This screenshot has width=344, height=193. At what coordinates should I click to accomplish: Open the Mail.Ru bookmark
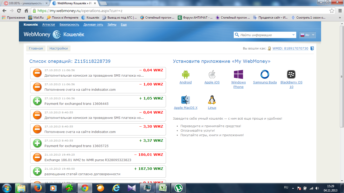tap(36, 18)
